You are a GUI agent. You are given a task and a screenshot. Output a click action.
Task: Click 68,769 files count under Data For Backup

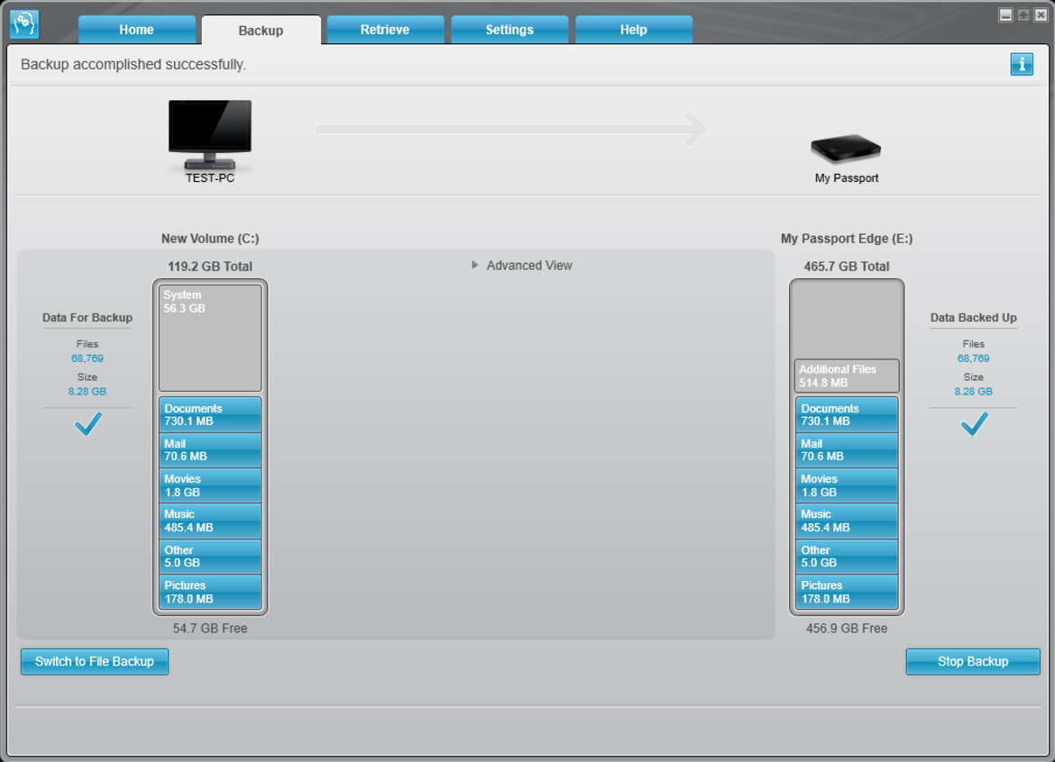pos(87,358)
